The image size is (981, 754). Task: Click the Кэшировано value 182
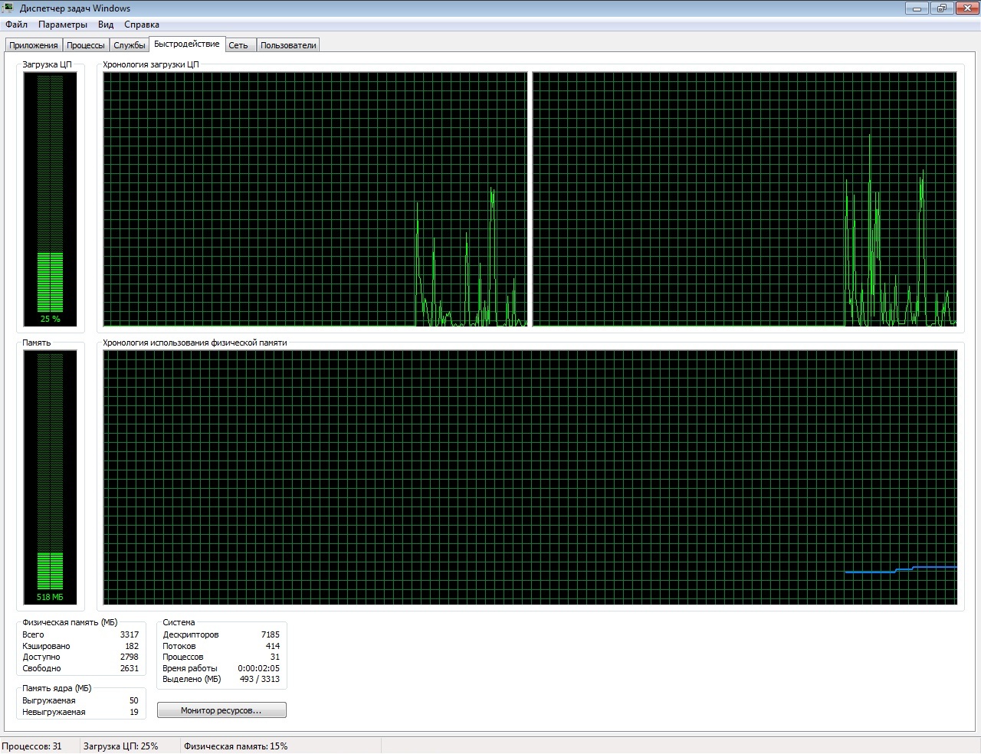click(x=132, y=646)
